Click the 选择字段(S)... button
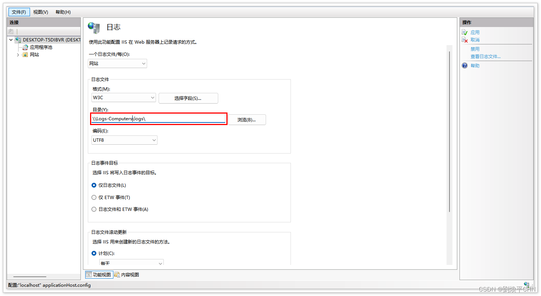The image size is (541, 296). tap(188, 98)
